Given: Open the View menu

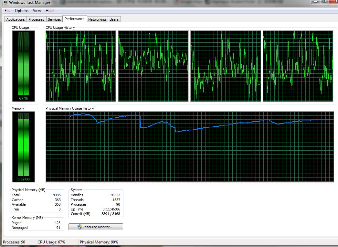Looking at the screenshot, I should pos(37,11).
